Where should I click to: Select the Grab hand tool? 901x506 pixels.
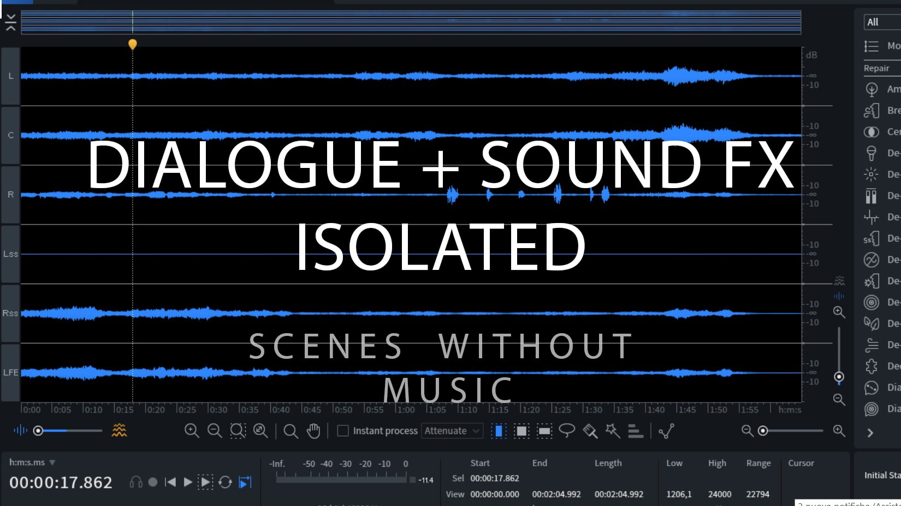click(313, 431)
